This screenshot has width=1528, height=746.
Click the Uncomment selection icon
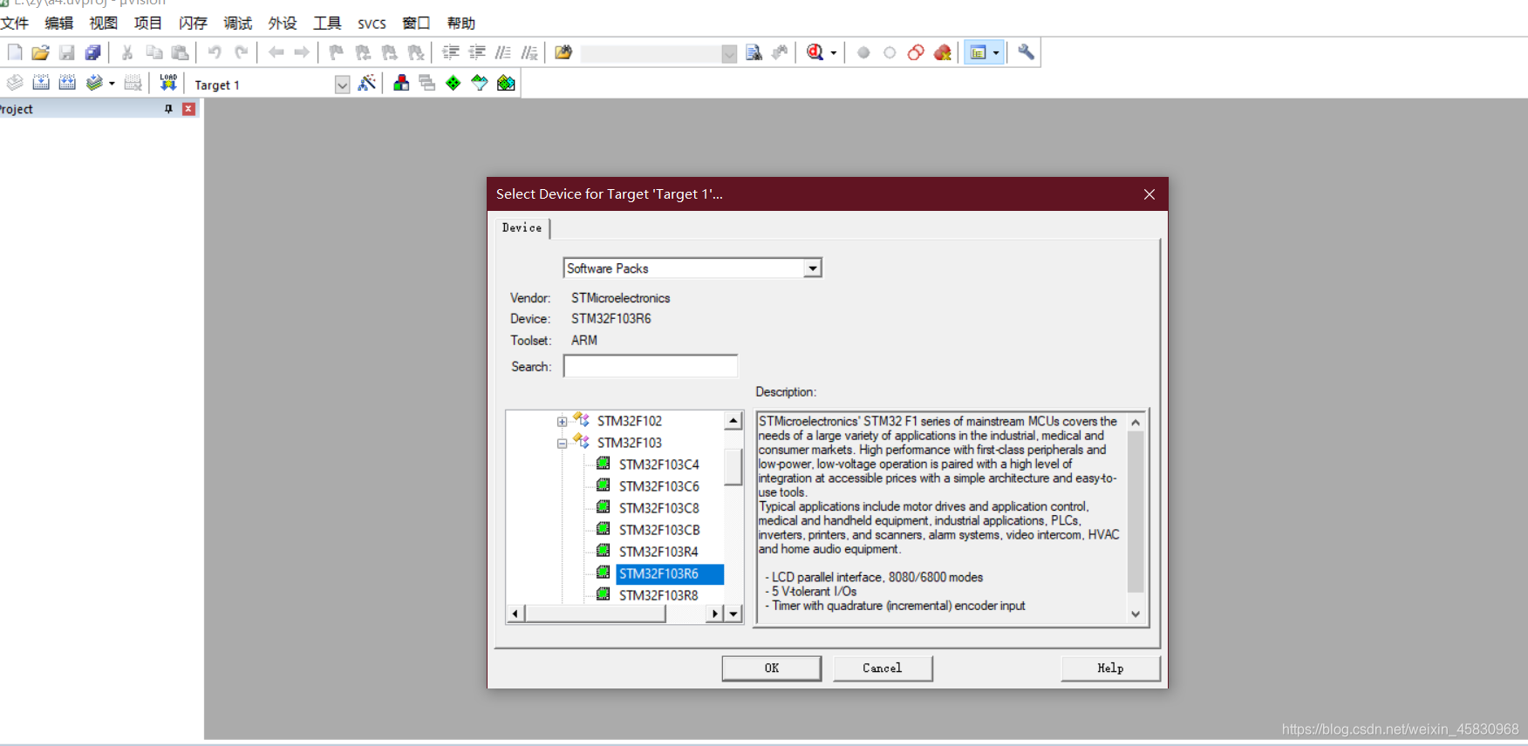529,53
